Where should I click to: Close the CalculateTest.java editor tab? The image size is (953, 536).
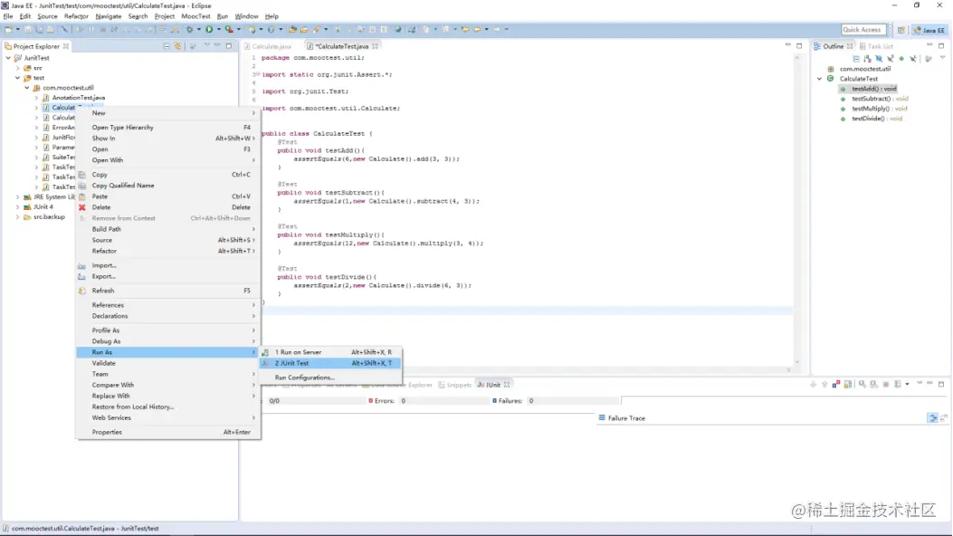(x=375, y=46)
